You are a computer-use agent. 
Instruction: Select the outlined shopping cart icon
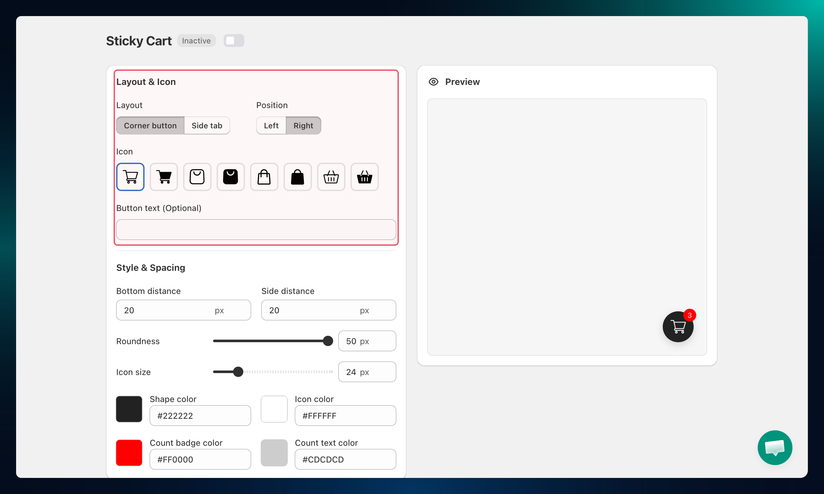point(130,177)
